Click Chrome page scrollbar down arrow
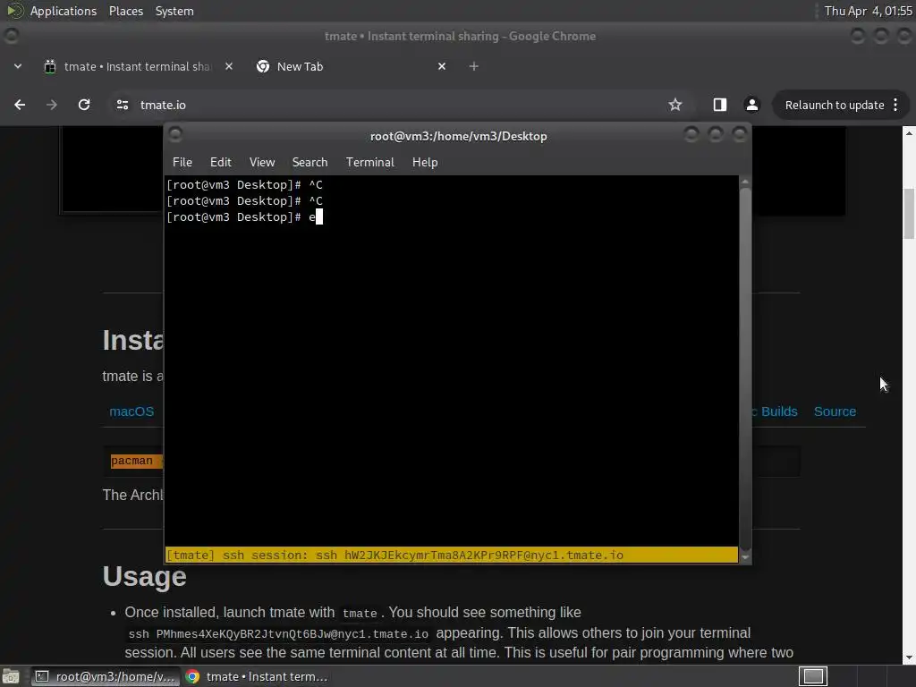 (x=909, y=657)
